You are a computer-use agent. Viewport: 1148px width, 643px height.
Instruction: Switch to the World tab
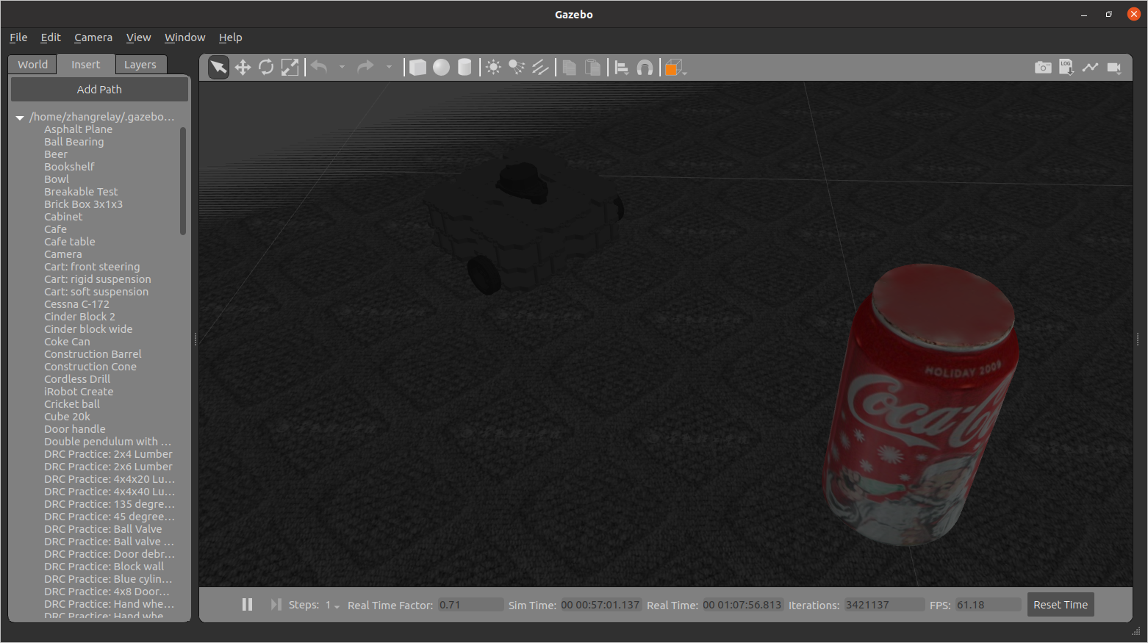coord(33,65)
